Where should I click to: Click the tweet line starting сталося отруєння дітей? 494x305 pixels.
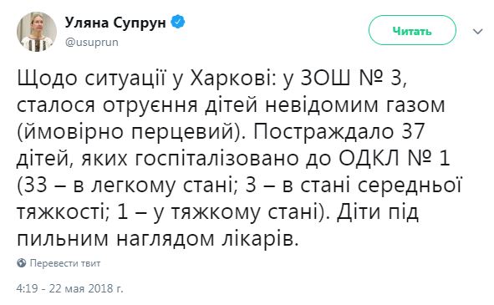[x=231, y=104]
